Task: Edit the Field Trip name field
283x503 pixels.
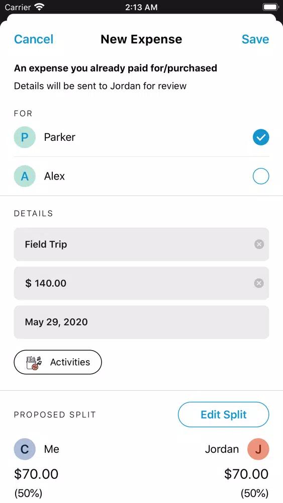Action: click(x=141, y=244)
